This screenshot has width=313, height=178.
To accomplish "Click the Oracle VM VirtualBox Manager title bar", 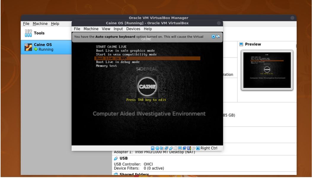I will [159, 18].
